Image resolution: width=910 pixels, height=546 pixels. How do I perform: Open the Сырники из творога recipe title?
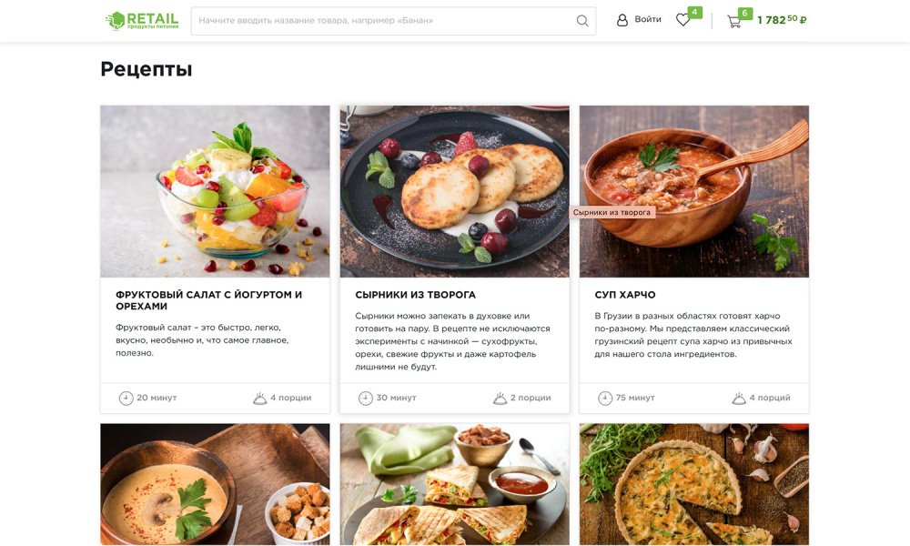[x=416, y=295]
